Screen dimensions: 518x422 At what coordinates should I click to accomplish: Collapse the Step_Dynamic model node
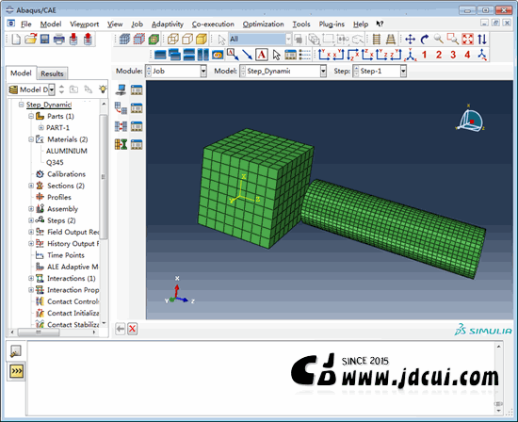pyautogui.click(x=22, y=105)
